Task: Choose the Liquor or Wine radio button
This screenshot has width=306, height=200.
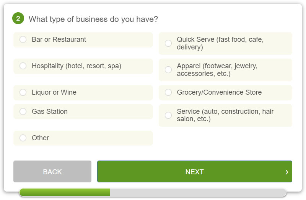Action: 23,92
